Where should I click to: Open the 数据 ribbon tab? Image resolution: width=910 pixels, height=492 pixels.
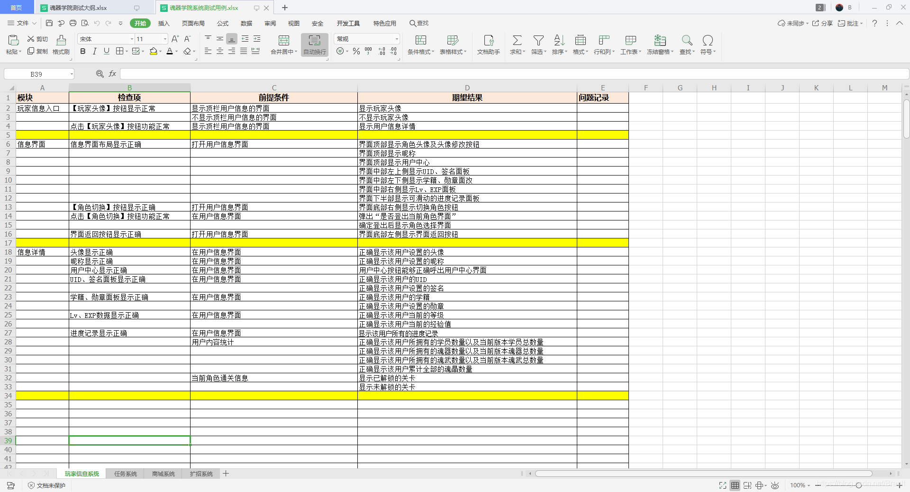246,23
